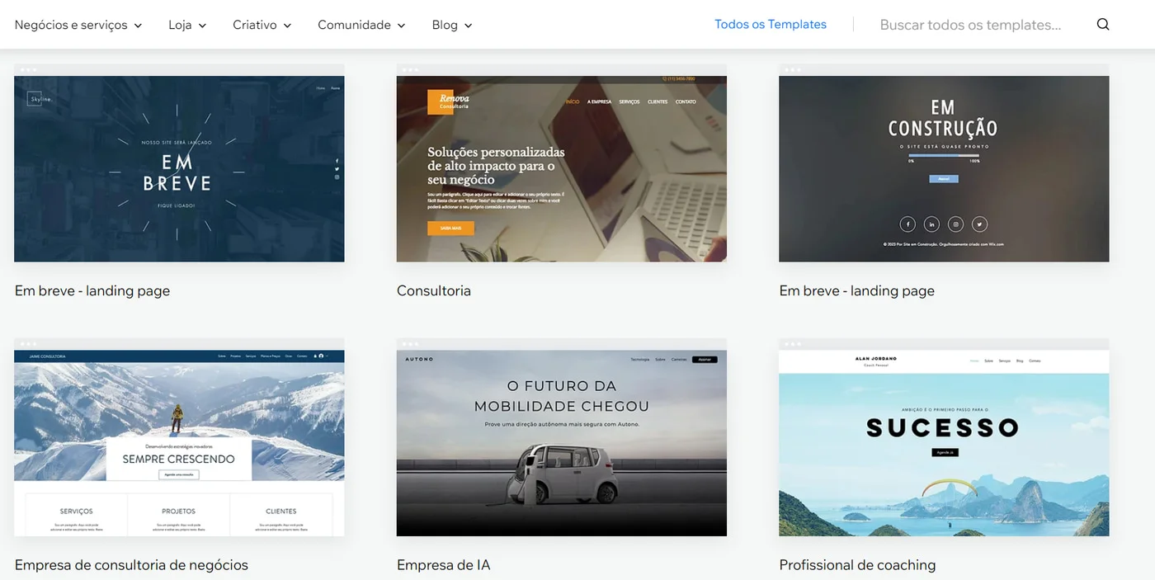
Task: Click the orange Renova Consultoria logo
Action: click(x=441, y=101)
